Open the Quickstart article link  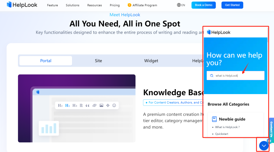[221, 134]
